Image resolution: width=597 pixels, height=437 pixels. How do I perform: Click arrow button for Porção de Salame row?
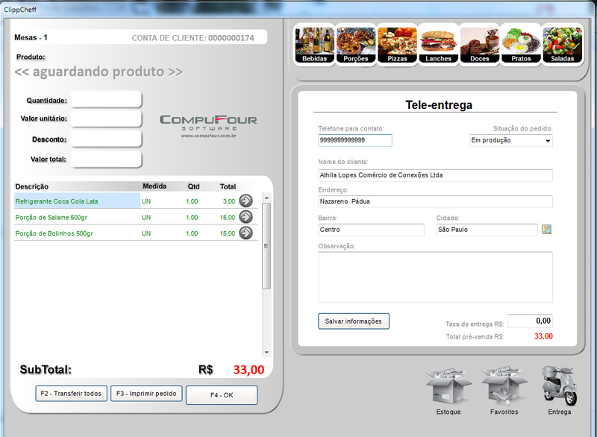(x=246, y=217)
